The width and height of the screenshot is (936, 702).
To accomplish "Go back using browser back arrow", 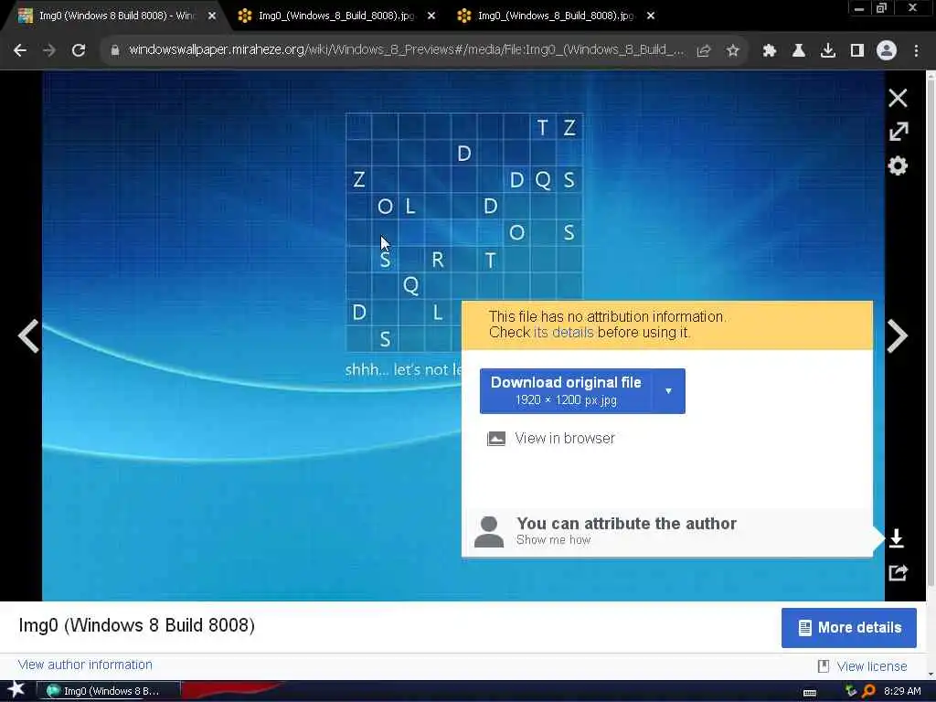I will [x=20, y=50].
